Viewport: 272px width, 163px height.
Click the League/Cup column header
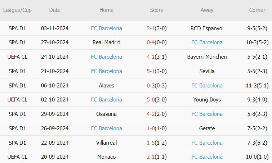click(x=17, y=10)
